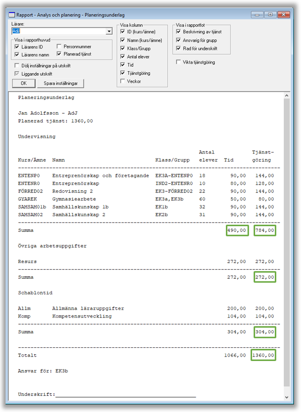Click the IND2-ENTENR0 group cell
Image resolution: width=301 pixels, height=412 pixels.
pos(174,183)
